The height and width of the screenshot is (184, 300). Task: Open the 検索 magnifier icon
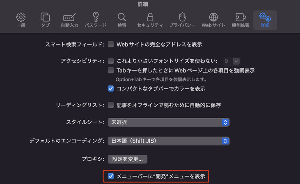pyautogui.click(x=122, y=20)
